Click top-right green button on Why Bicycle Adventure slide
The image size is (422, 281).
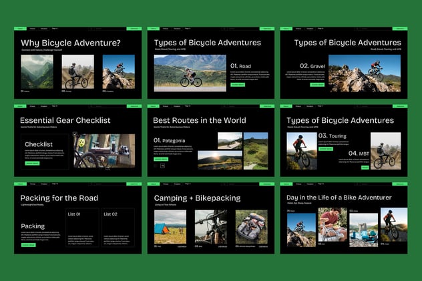coord(135,29)
